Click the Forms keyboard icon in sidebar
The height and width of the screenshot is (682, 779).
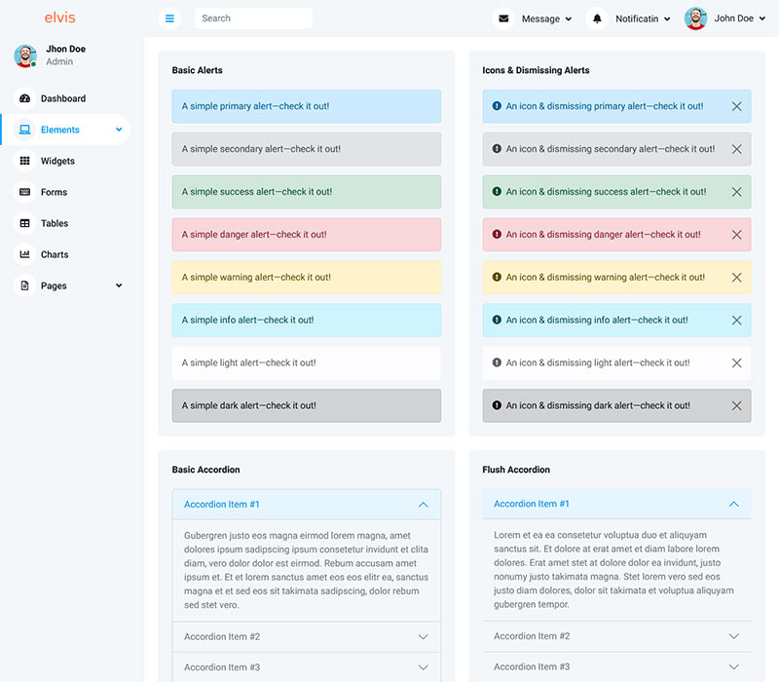25,192
